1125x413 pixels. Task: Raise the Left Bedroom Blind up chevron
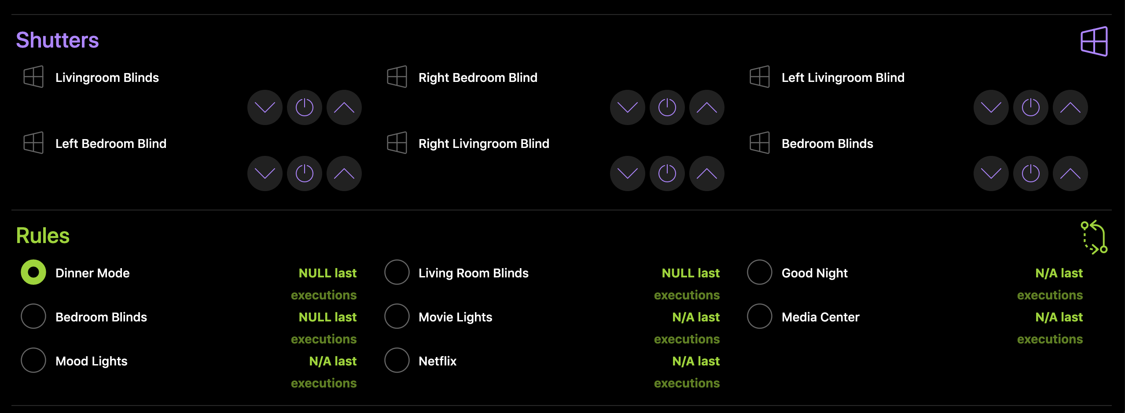tap(344, 173)
